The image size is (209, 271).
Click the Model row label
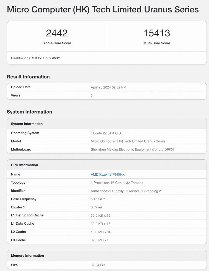coord(16,141)
